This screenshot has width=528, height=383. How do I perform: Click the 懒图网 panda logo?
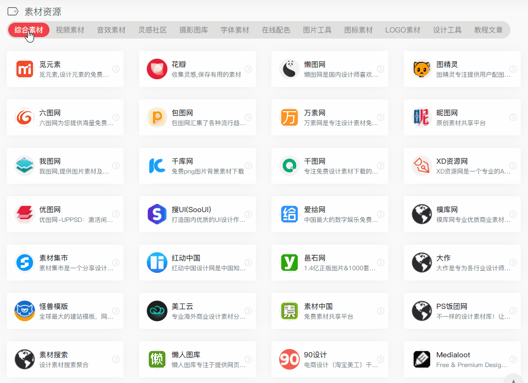pos(289,69)
